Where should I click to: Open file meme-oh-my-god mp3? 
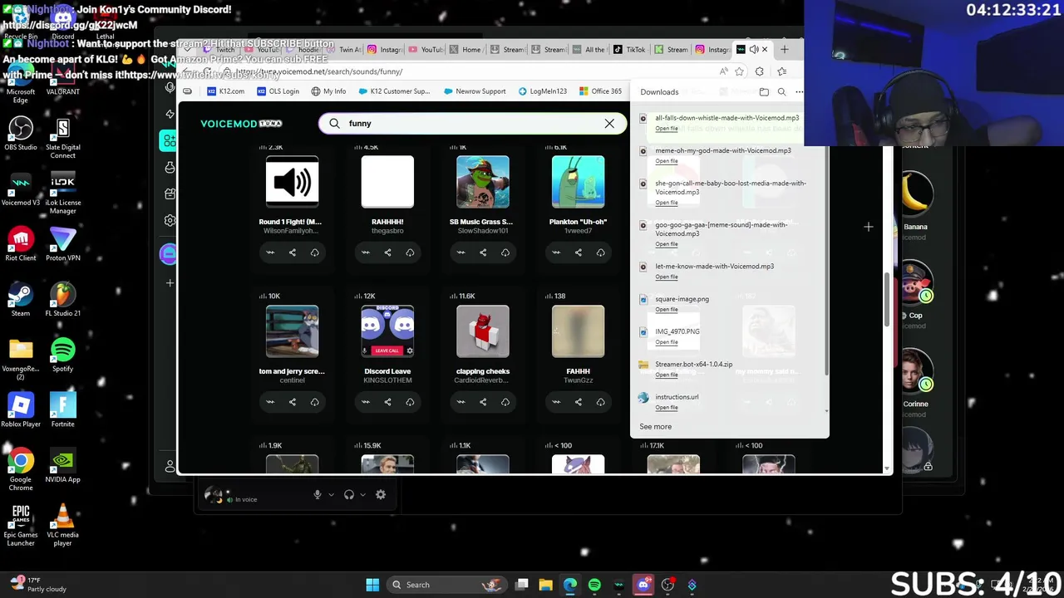[667, 161]
